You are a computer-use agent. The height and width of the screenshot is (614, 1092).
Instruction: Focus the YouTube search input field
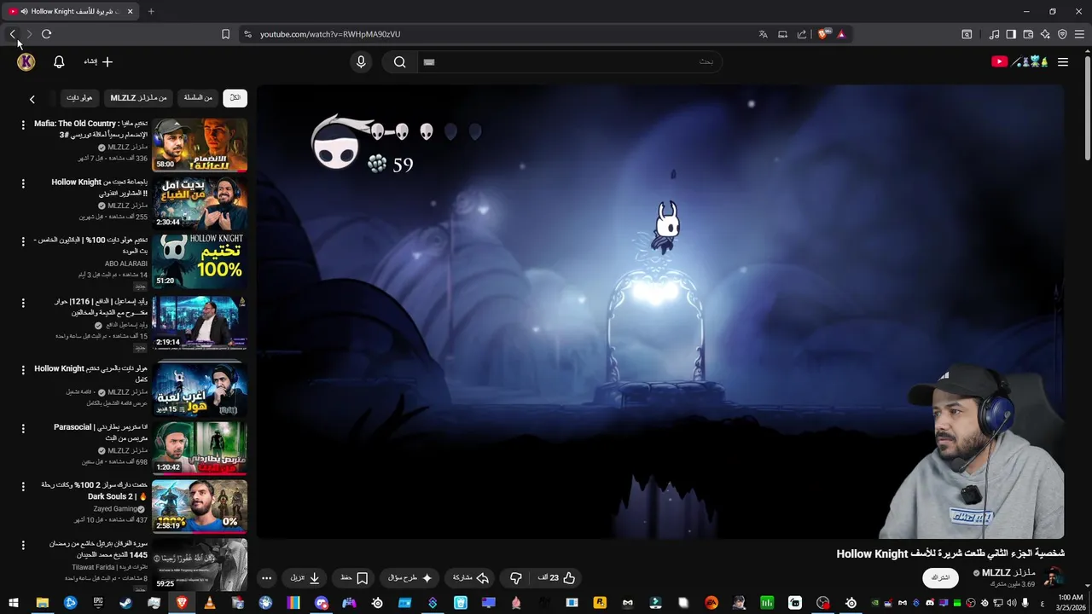click(x=569, y=61)
